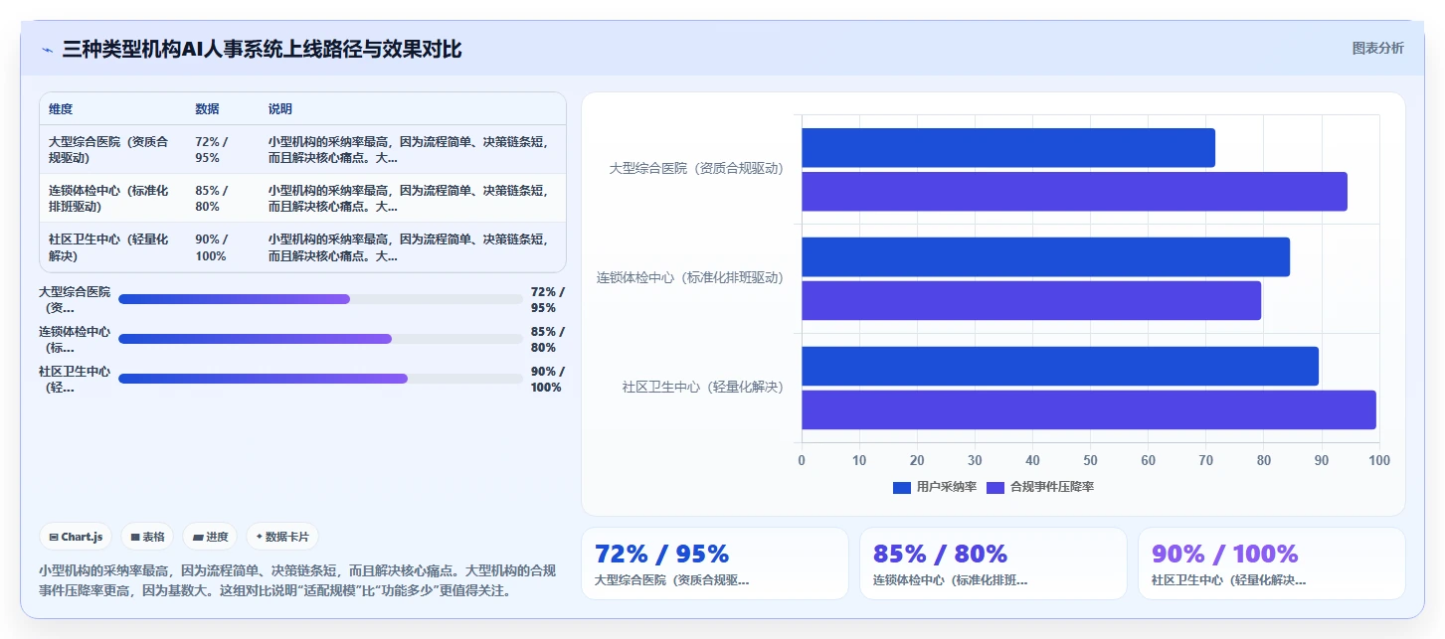
Task: Click chart axis label 大型综合医院（资质合规驱动）
Action: click(696, 169)
